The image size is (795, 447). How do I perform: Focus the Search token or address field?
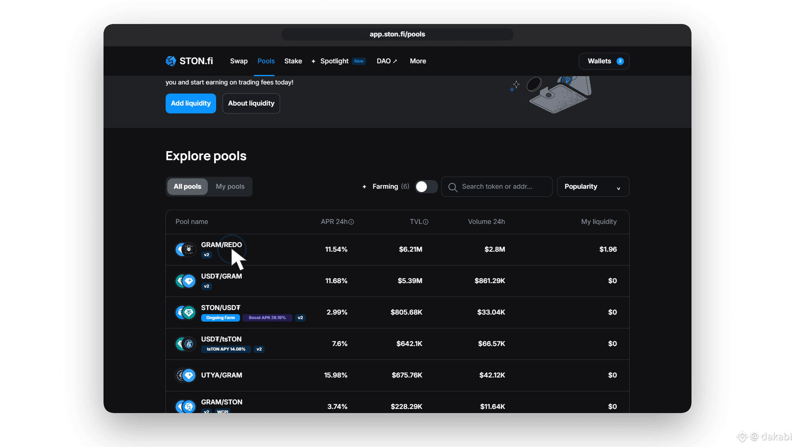[x=497, y=187]
